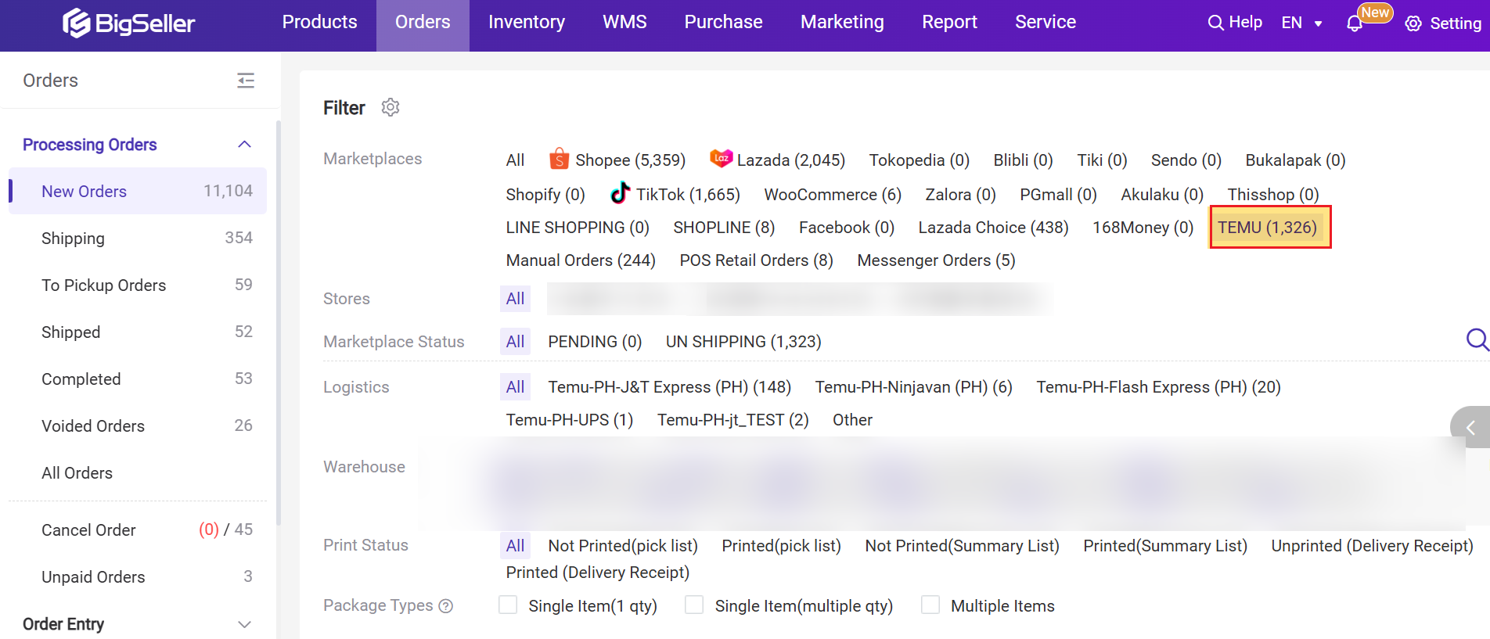Select Unprinted (Delivery Receipt)
This screenshot has width=1490, height=639.
coord(1372,546)
